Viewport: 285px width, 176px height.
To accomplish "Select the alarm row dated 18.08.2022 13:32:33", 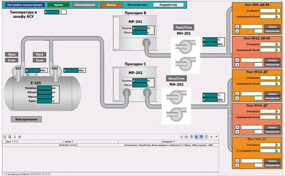I will tap(110, 145).
